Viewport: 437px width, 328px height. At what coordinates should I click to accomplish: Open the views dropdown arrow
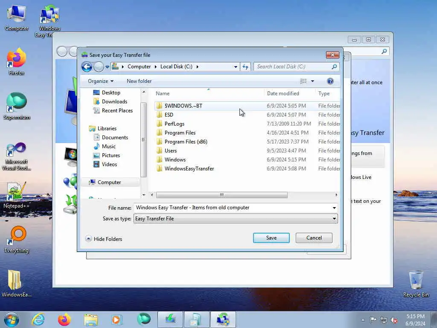(312, 81)
